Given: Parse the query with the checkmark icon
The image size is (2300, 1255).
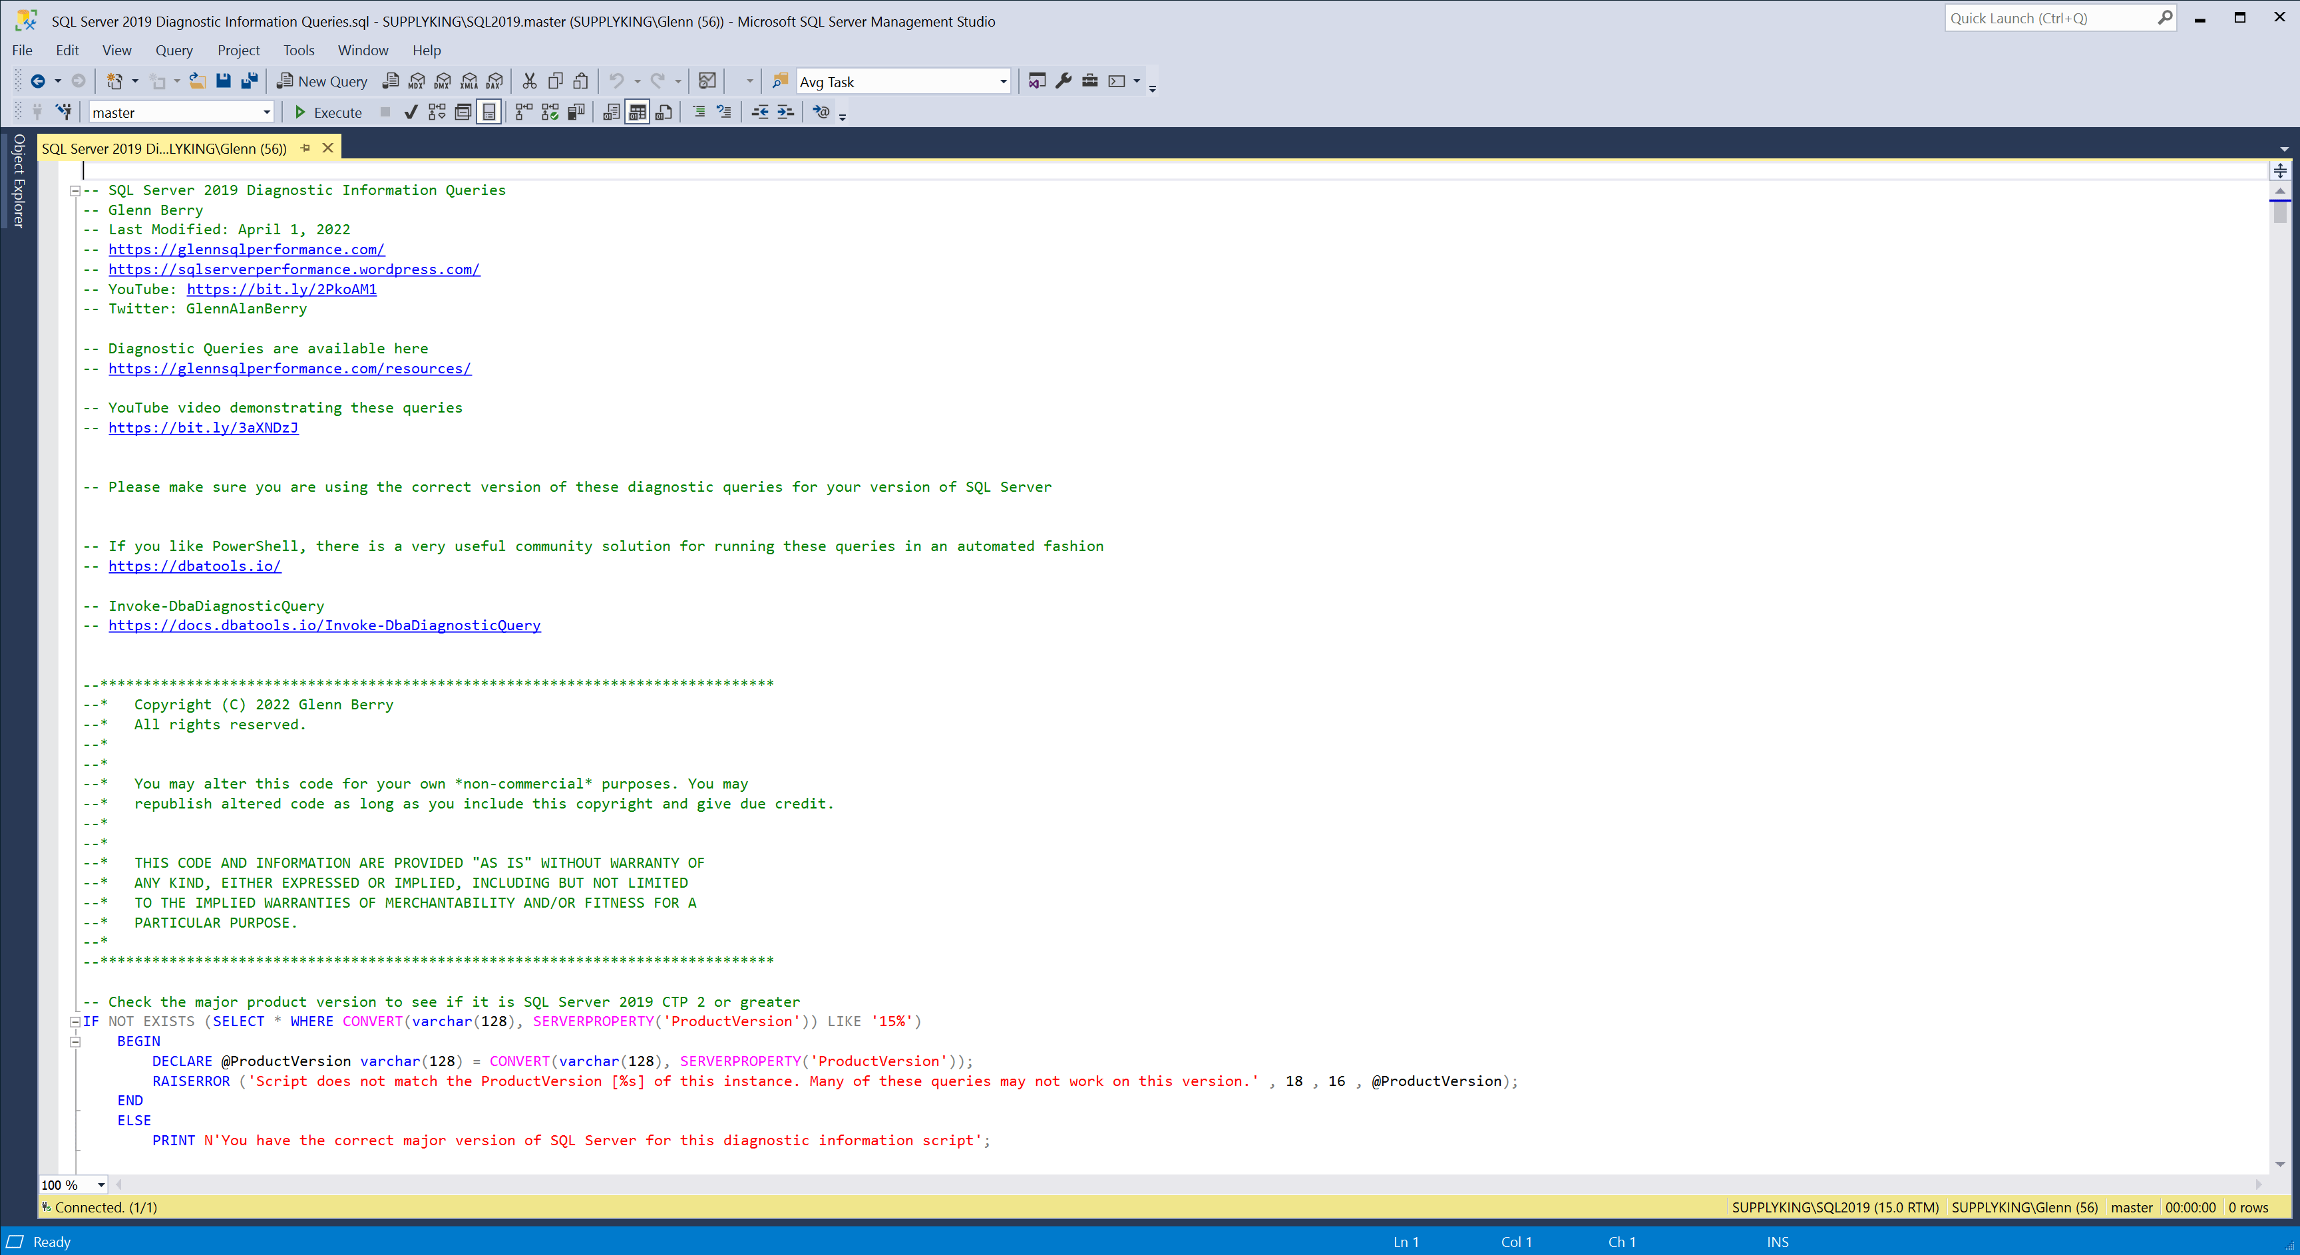Looking at the screenshot, I should tap(411, 112).
